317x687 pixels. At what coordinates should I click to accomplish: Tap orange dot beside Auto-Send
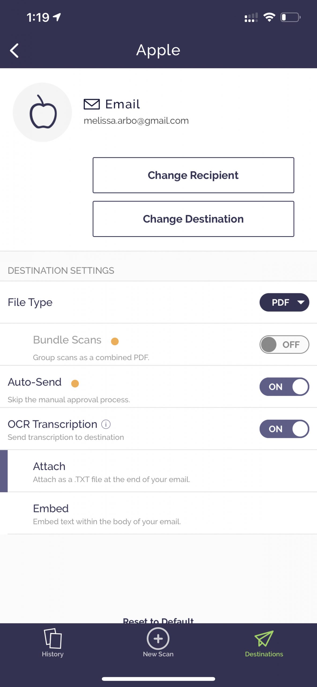(x=75, y=383)
